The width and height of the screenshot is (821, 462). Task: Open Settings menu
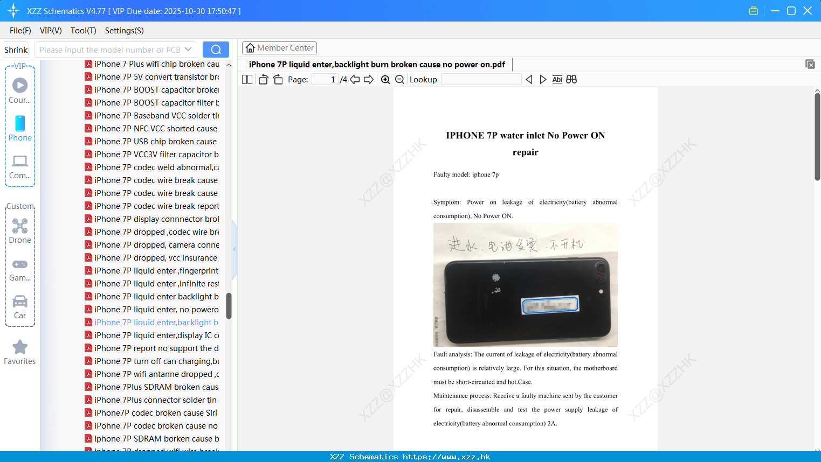(x=125, y=31)
